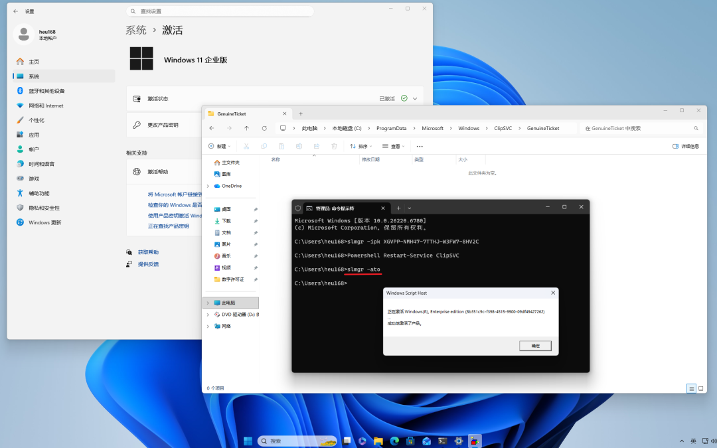717x448 pixels.
Task: Open Copilot from the taskbar
Action: tap(362, 440)
